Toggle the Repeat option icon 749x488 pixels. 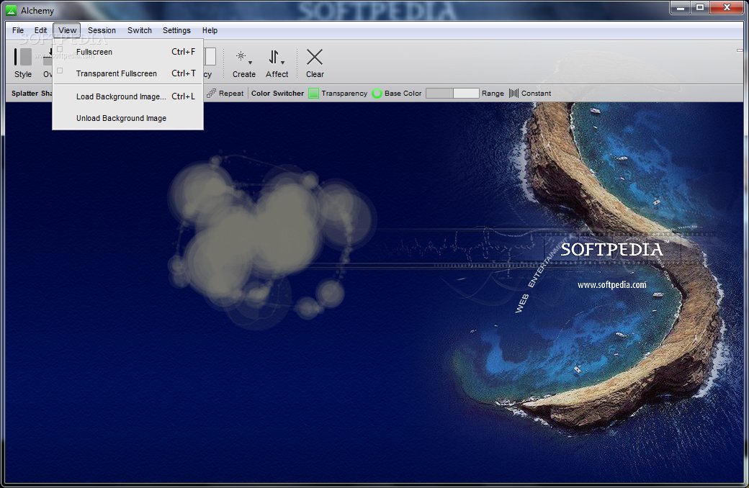coord(211,93)
